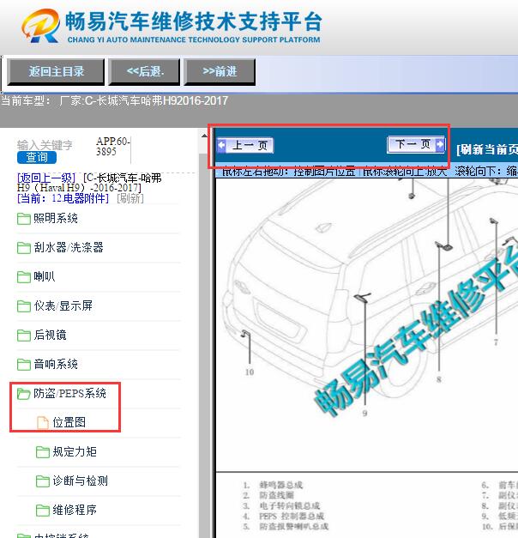This screenshot has height=538, width=518.
Task: Expand the 照明系统 tree item
Action: (56, 219)
